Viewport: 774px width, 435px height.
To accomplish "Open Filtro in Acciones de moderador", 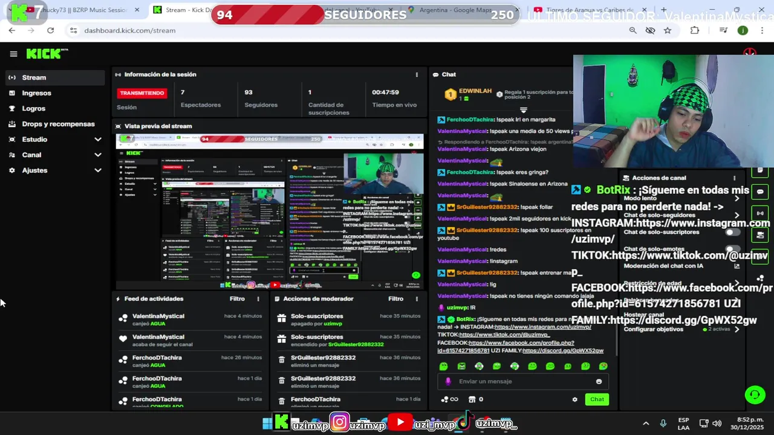I will (x=395, y=298).
